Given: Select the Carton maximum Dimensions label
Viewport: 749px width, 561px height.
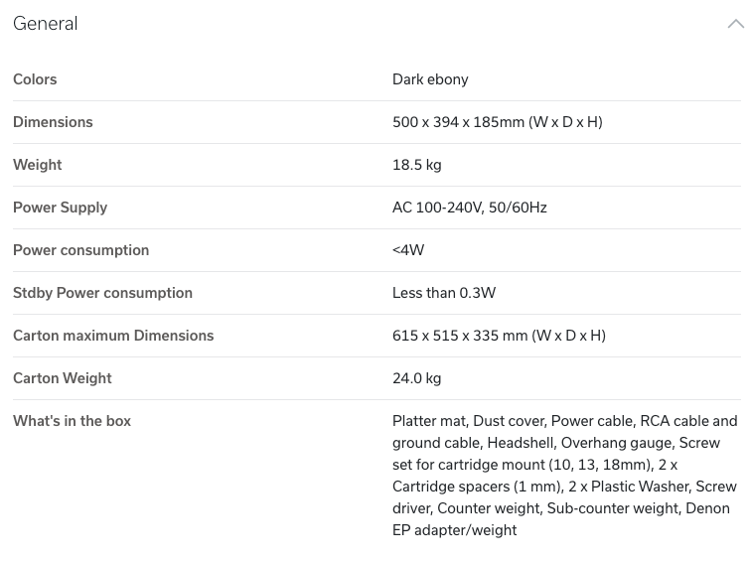Looking at the screenshot, I should (x=113, y=336).
